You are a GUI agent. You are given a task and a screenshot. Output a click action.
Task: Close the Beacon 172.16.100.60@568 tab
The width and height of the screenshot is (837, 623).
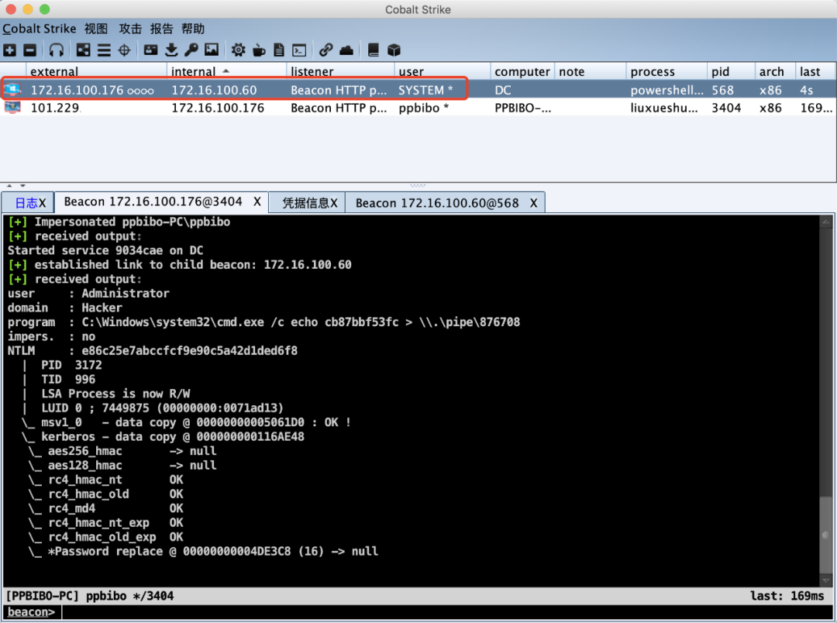click(x=533, y=203)
